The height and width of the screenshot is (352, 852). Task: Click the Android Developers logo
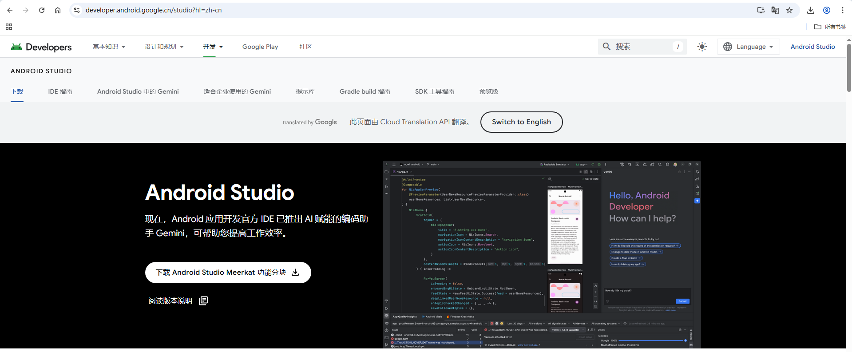[41, 47]
